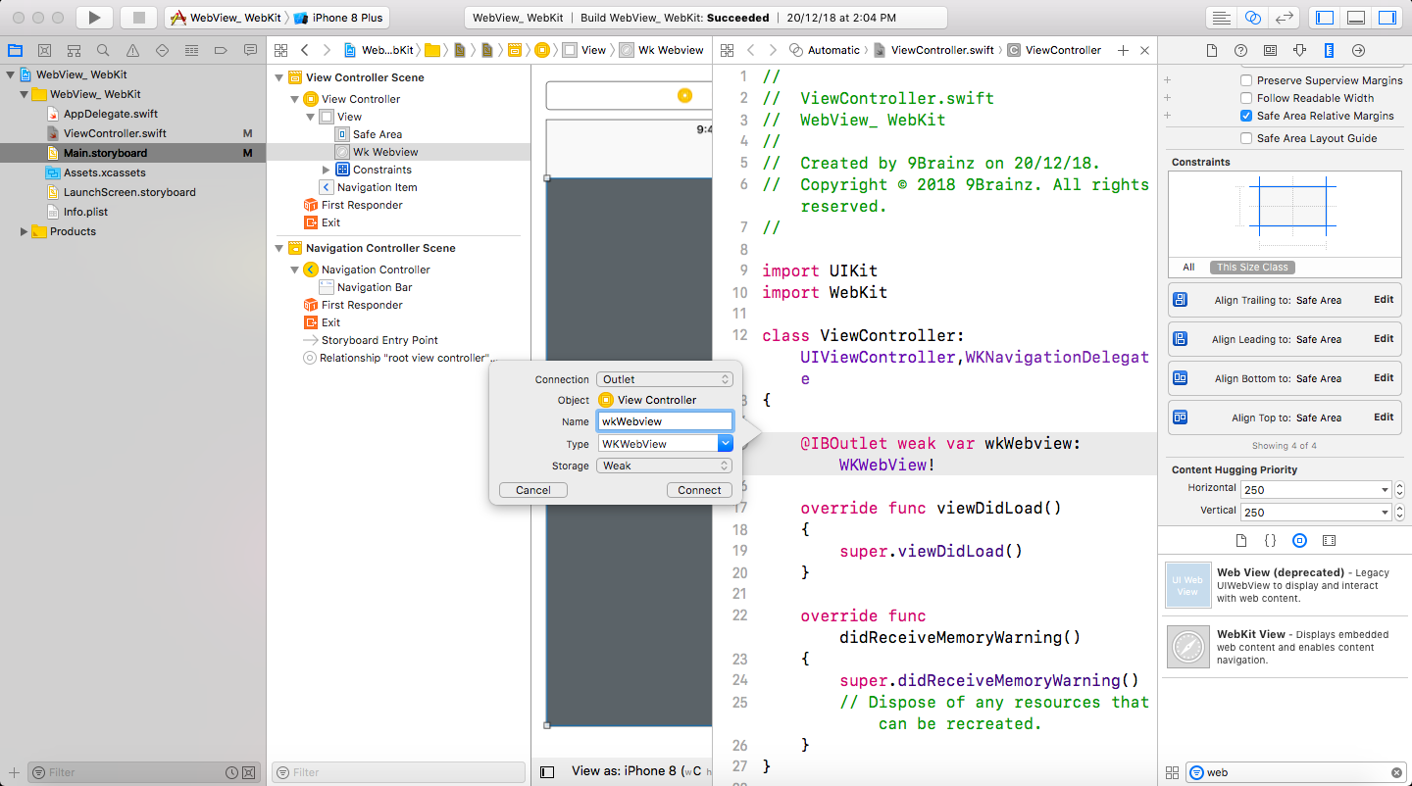Toggle the right Utilities panel
Viewport: 1412px width, 786px height.
1387,18
